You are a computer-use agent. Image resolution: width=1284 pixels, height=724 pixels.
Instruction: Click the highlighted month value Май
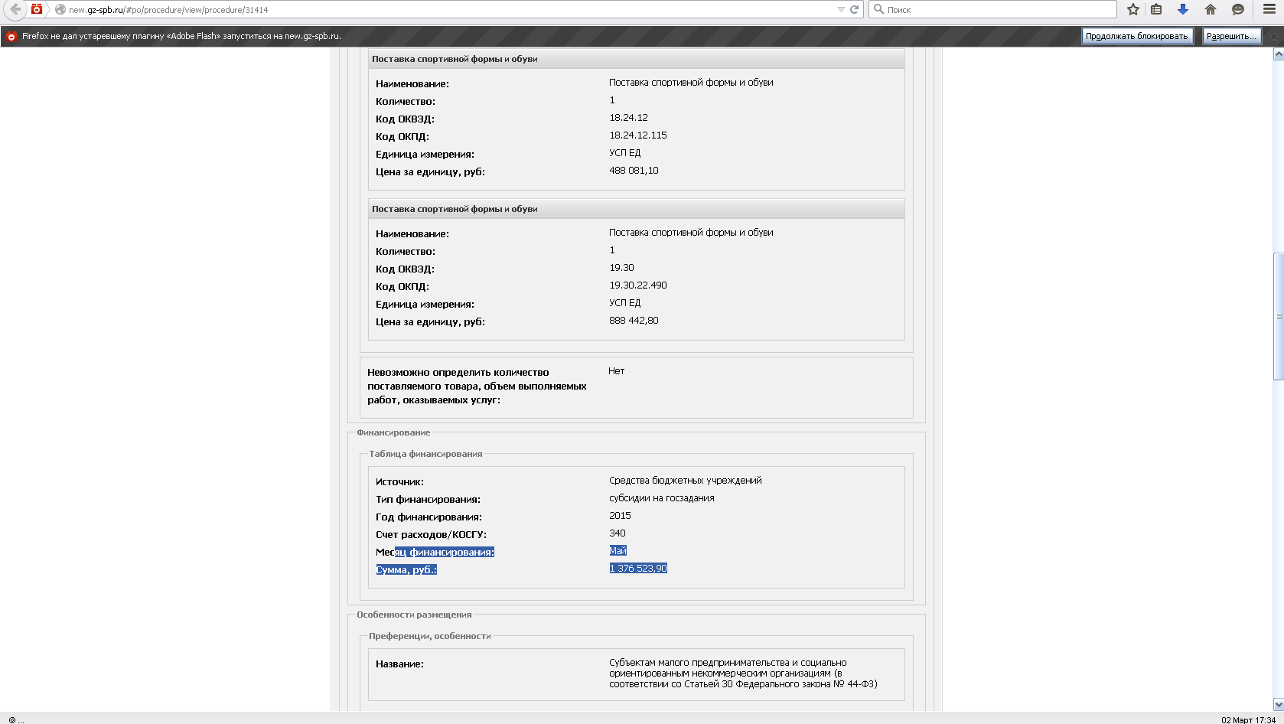(618, 550)
